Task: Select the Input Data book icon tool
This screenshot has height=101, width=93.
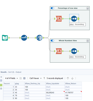Action: [x=5, y=38]
